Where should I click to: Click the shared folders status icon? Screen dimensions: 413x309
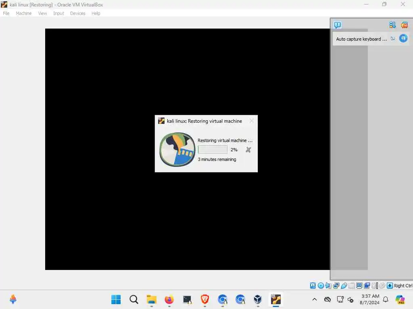pos(351,286)
